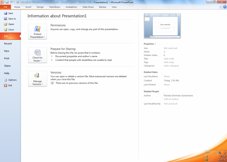Click the PowerPoint logo in the title bar

[x=2, y=2]
